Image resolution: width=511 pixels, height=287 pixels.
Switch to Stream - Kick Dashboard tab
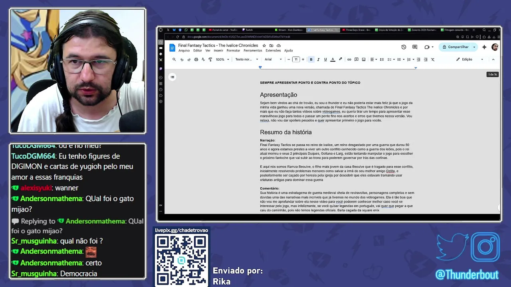pyautogui.click(x=289, y=30)
